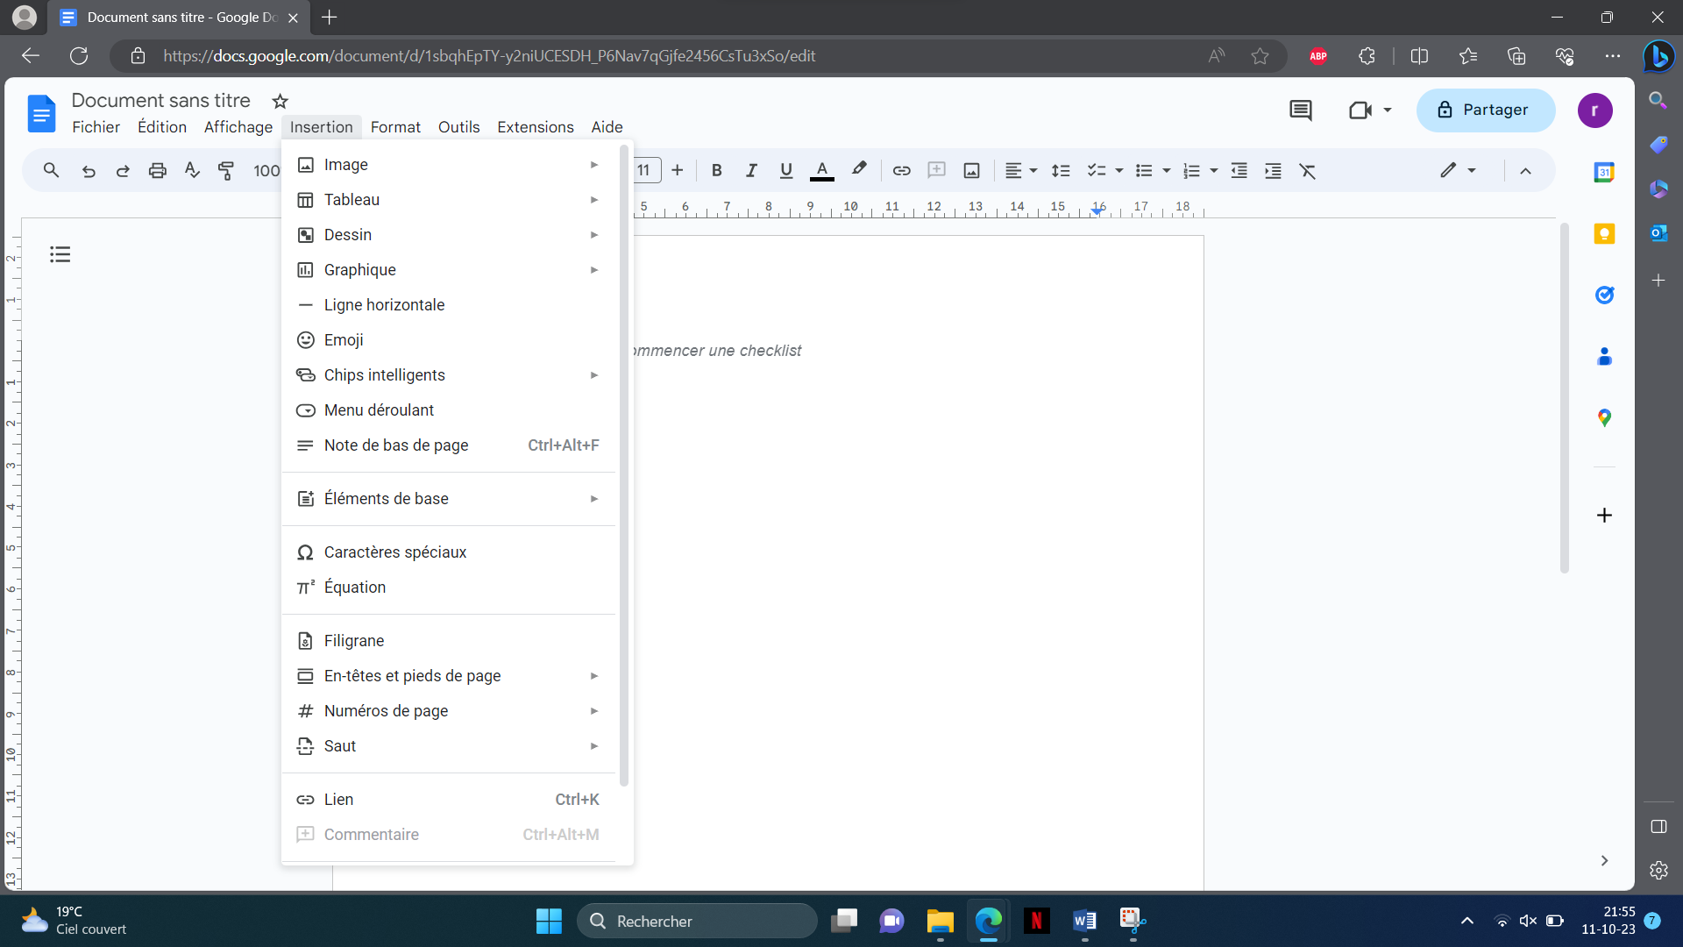Toggle the checklist button
1683x947 pixels.
[x=1096, y=171]
